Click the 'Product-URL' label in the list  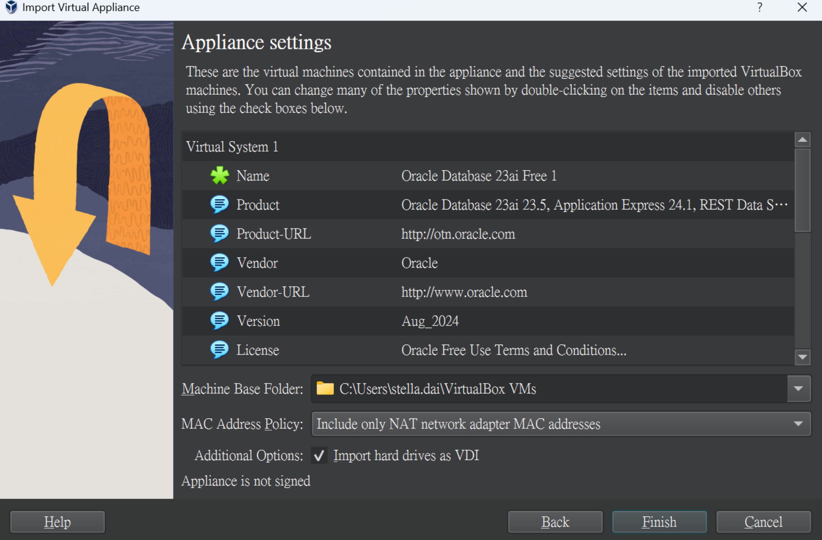click(x=274, y=234)
